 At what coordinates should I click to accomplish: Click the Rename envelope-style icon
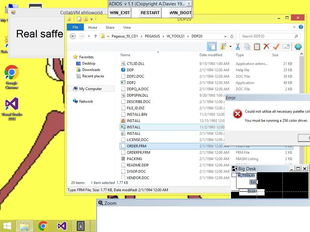tap(286, 47)
